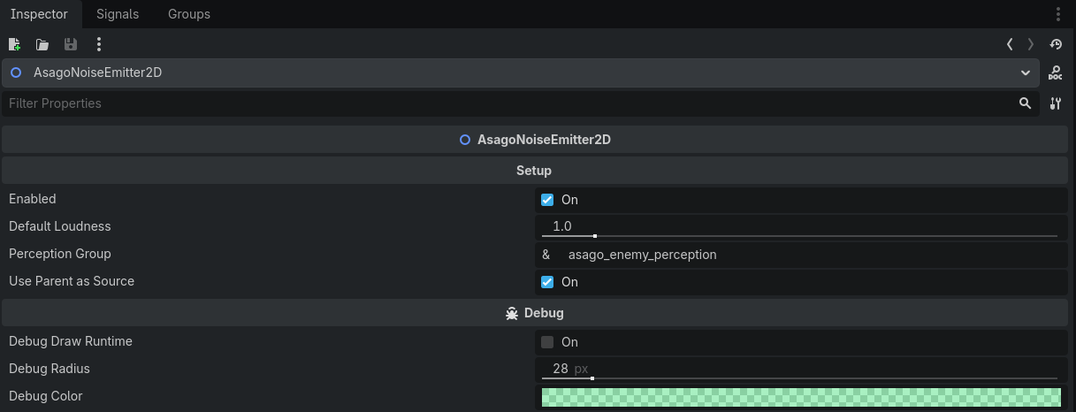Switch to the Inspector tab
The image size is (1076, 412).
point(40,14)
